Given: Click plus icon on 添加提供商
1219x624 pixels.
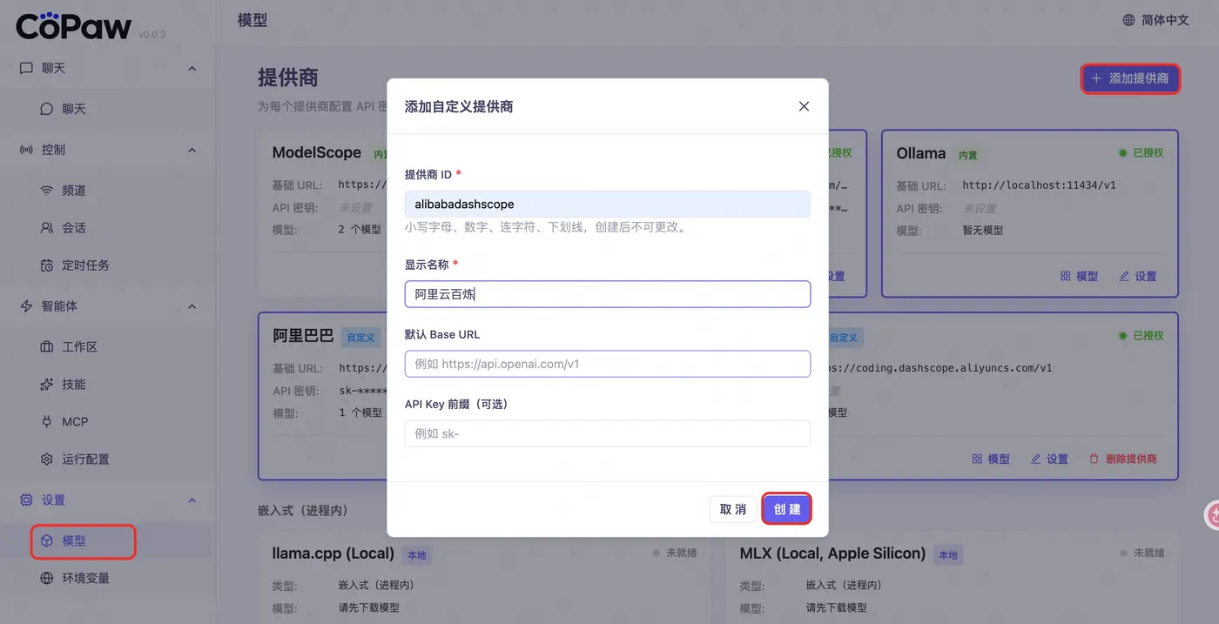Looking at the screenshot, I should [x=1096, y=78].
